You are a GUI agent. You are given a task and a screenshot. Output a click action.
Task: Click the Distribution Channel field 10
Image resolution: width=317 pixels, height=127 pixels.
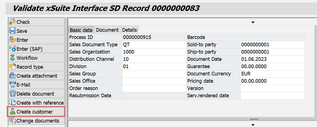[x=154, y=59]
